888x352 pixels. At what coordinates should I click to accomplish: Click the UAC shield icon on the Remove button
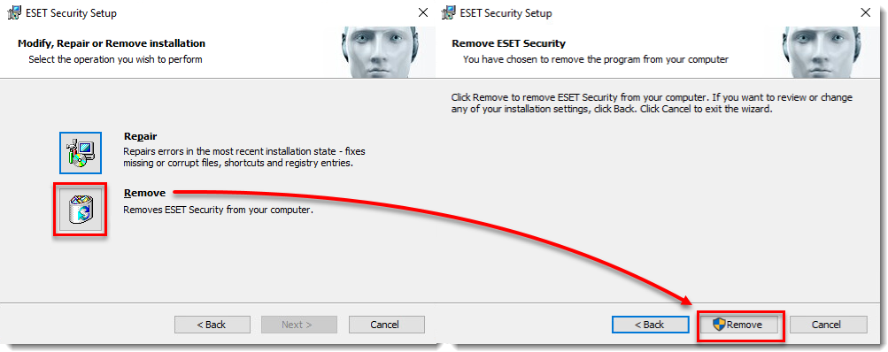pos(719,325)
